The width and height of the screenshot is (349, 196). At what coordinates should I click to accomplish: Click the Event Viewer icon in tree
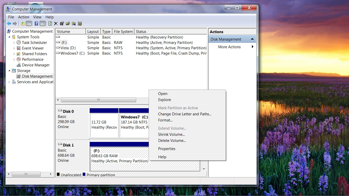(x=19, y=48)
